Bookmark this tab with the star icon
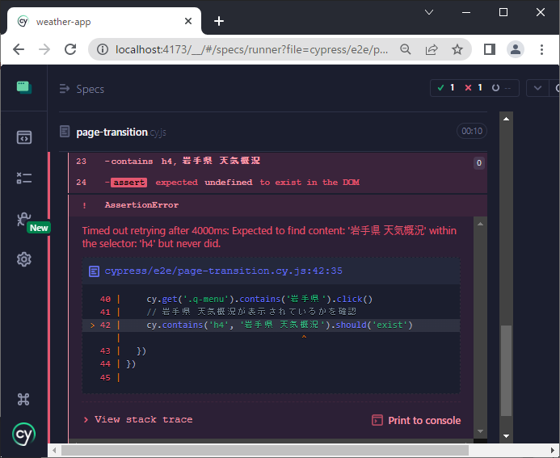The height and width of the screenshot is (458, 560). click(x=457, y=49)
